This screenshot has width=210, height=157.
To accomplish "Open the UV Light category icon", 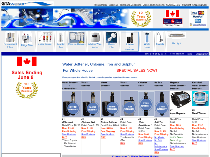I will tap(176, 35).
